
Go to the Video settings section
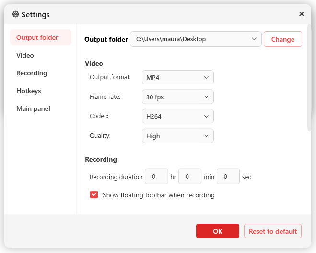(x=25, y=55)
